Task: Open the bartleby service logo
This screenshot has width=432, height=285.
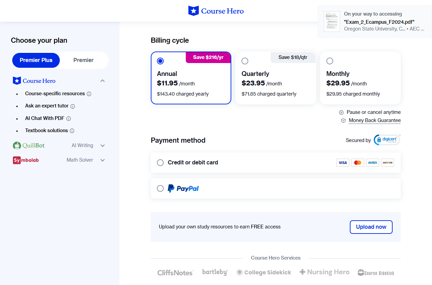Action: pos(215,272)
